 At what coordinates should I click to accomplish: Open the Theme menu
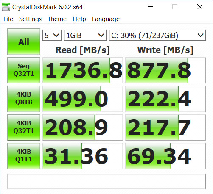[x=57, y=19]
